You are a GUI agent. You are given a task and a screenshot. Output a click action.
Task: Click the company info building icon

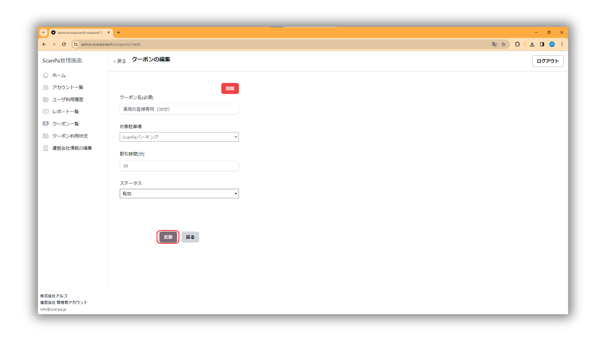[x=45, y=148]
